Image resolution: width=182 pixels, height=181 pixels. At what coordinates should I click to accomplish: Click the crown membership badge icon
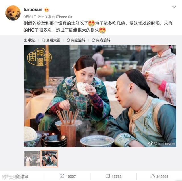click(47, 10)
